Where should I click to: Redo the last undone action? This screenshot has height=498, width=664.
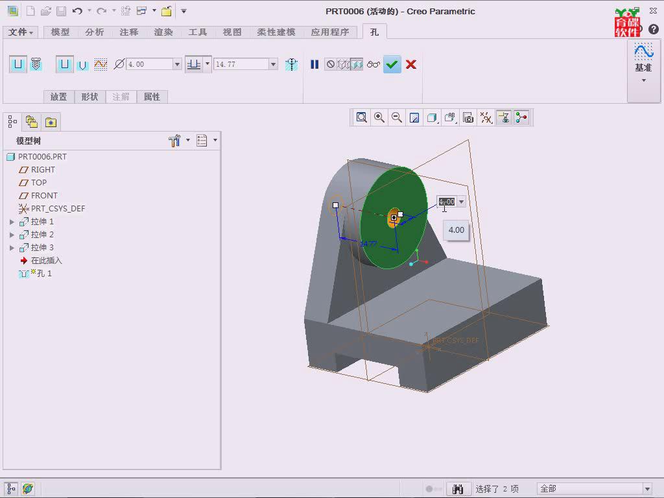point(102,11)
